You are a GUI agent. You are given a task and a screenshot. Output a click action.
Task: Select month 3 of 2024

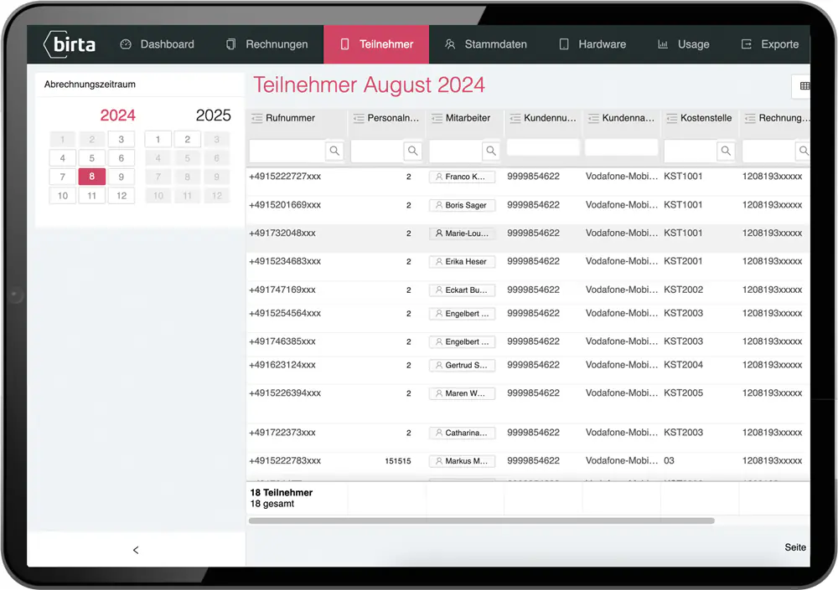122,140
